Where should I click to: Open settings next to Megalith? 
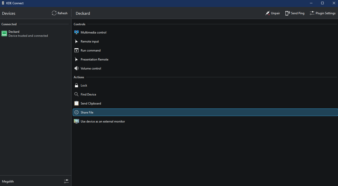point(66,181)
